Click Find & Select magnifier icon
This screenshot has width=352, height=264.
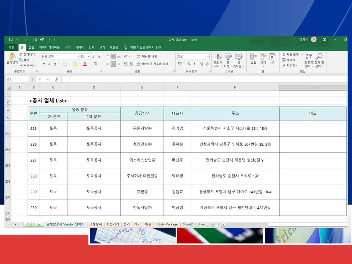point(319,56)
